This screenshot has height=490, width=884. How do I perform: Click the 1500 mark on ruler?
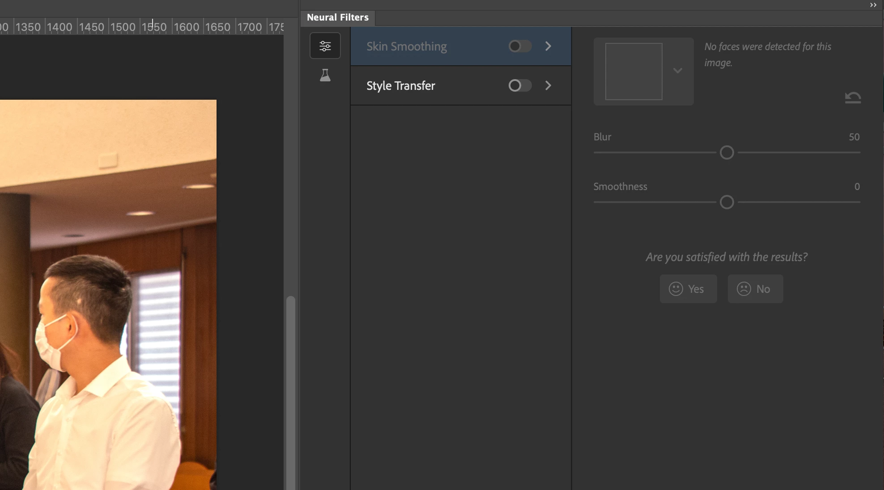(123, 27)
